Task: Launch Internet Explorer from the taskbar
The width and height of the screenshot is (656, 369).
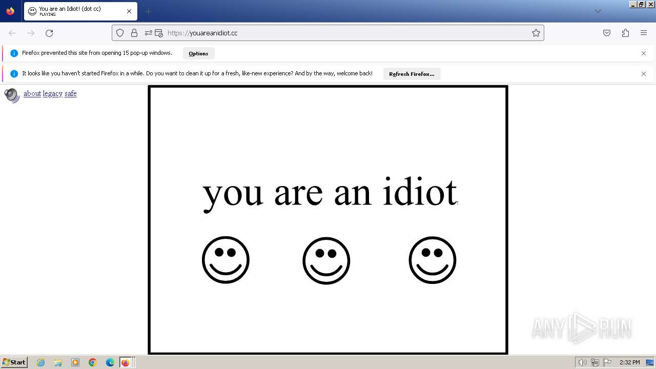Action: 40,362
